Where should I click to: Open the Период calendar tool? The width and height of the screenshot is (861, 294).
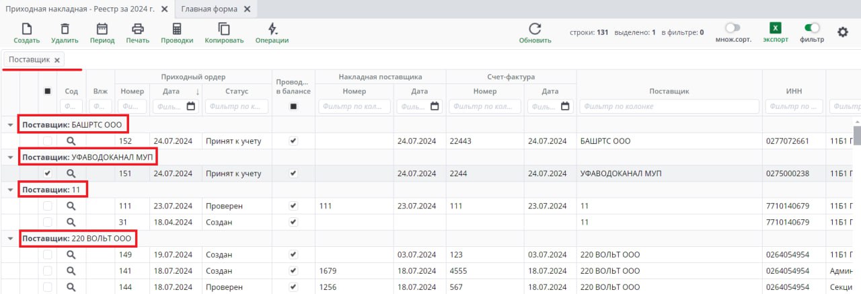click(102, 29)
